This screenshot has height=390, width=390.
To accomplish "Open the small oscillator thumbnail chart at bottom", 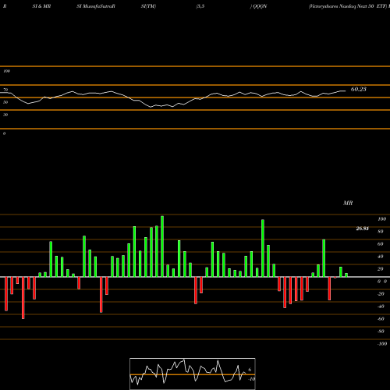I will click(x=193, y=374).
